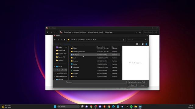Refresh the Allowed apps window

click(x=140, y=32)
